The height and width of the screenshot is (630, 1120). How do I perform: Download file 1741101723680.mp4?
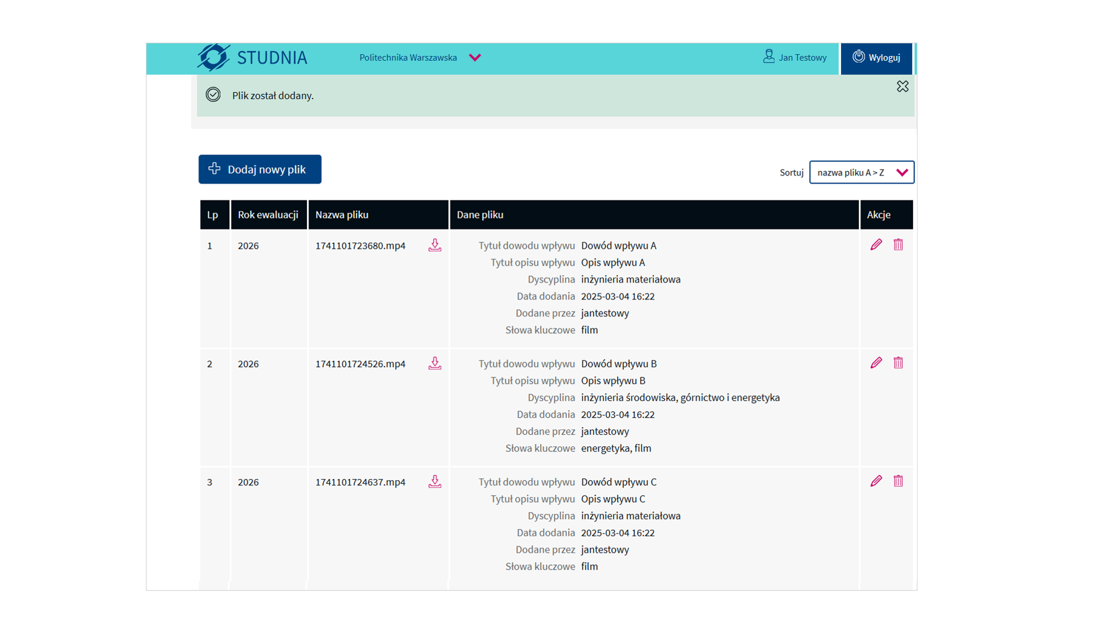tap(435, 246)
